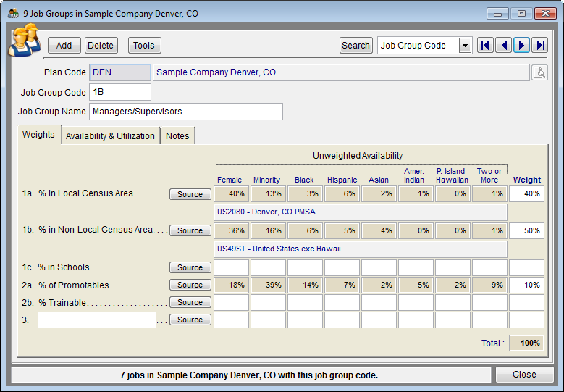564x392 pixels.
Task: Click Black 14% in Promotables row
Action: click(x=305, y=285)
